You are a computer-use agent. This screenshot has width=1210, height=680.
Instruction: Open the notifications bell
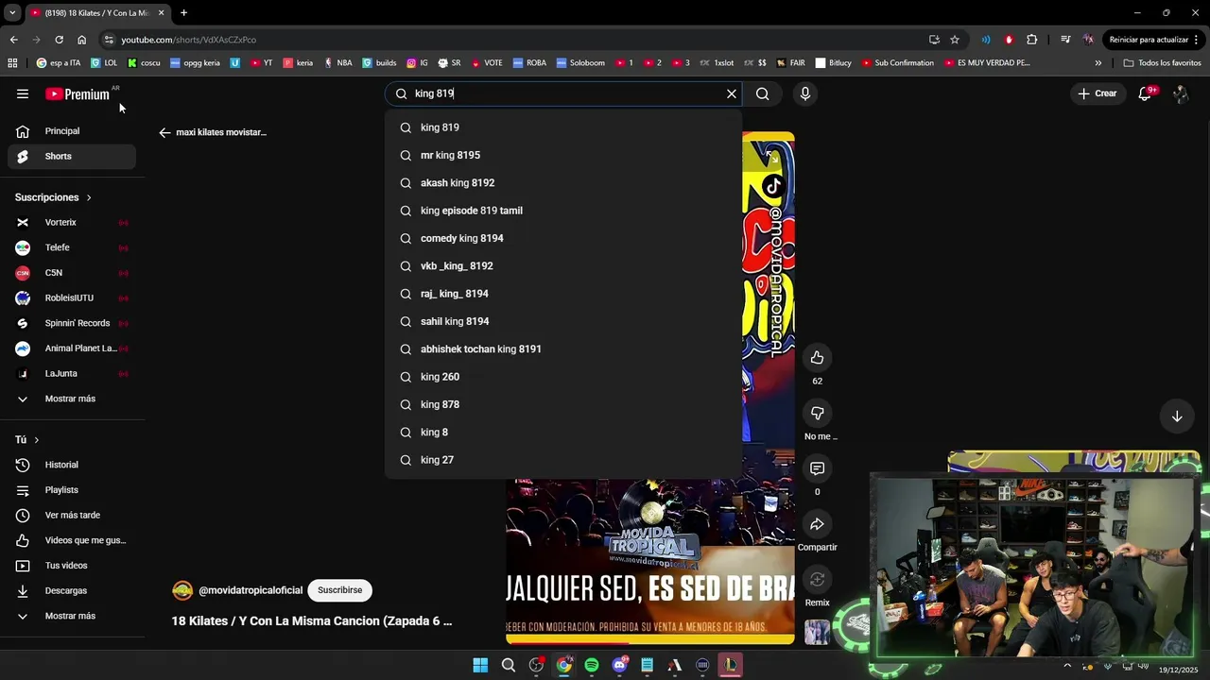[1145, 93]
